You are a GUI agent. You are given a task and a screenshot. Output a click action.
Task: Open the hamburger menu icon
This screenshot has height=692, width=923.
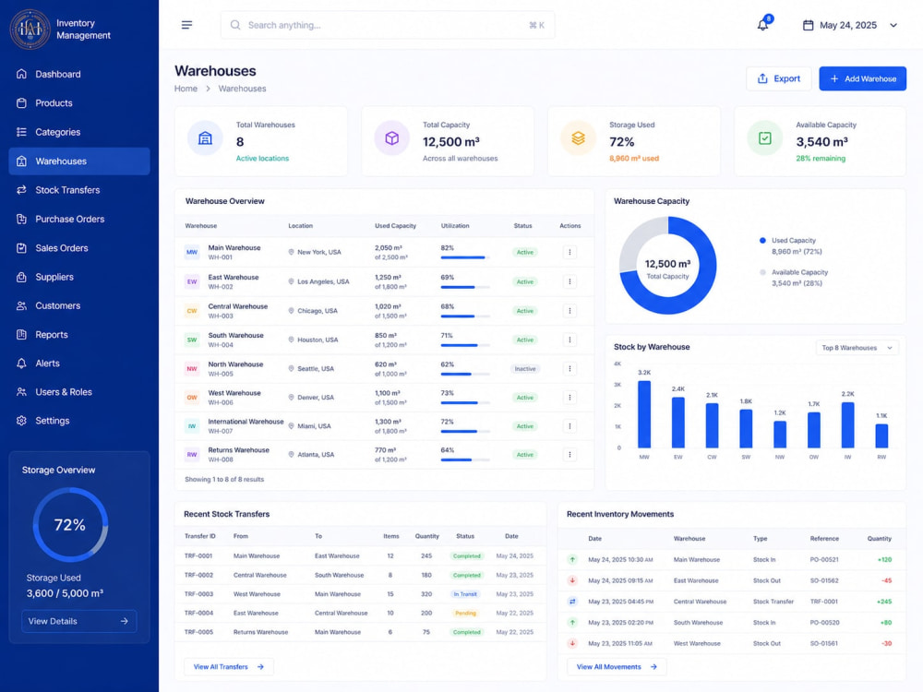click(x=186, y=25)
